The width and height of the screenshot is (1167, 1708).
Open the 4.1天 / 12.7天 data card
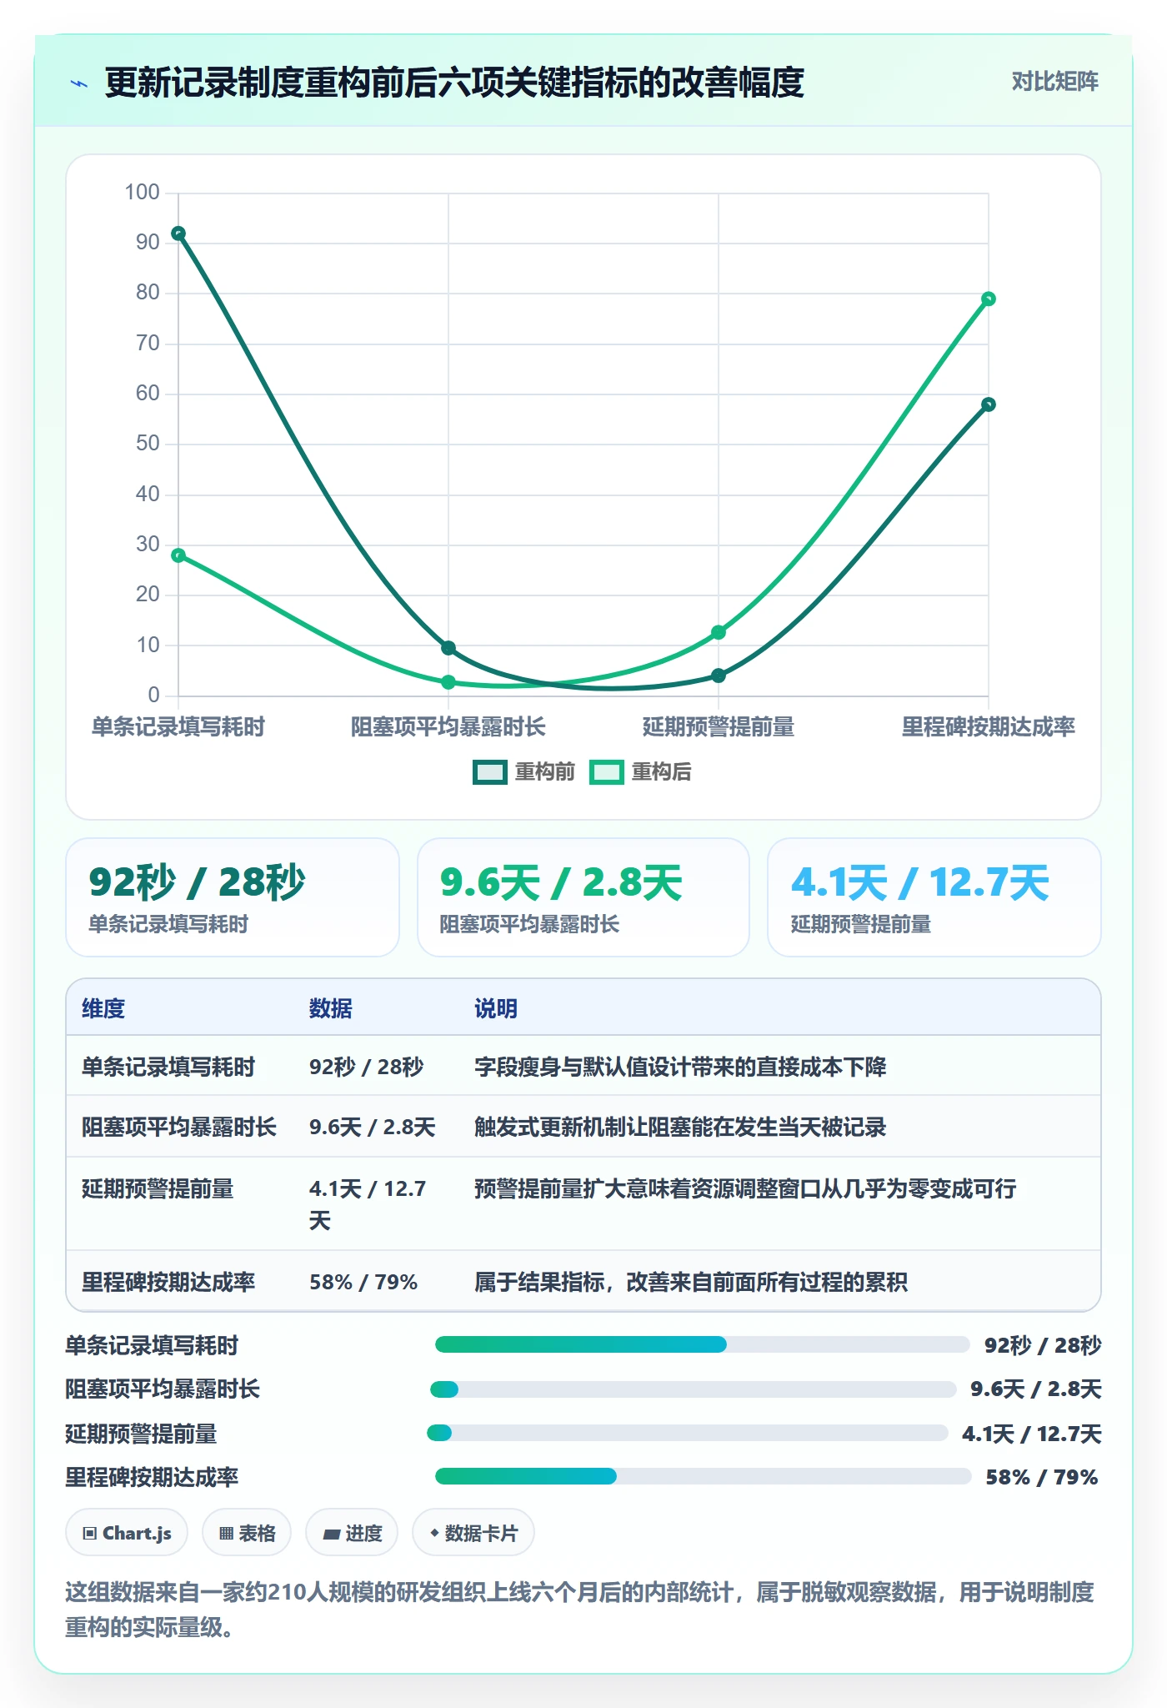[x=934, y=897]
